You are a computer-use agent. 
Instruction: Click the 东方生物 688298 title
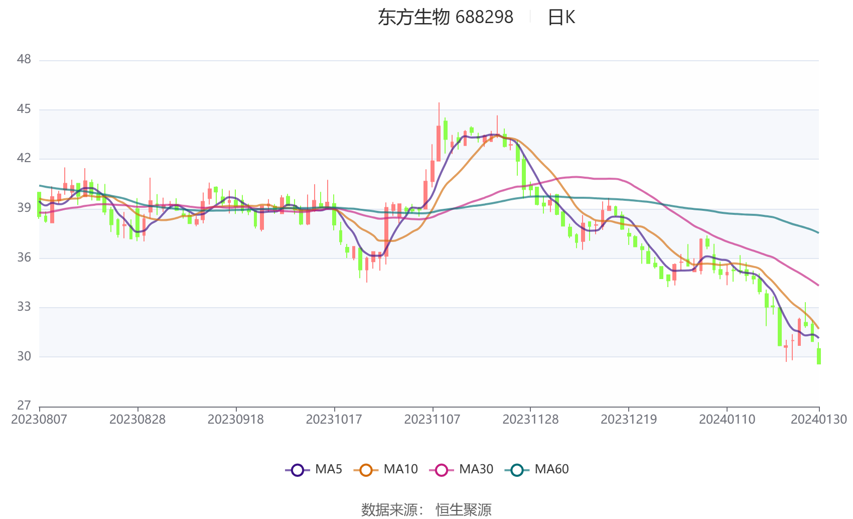pos(446,18)
